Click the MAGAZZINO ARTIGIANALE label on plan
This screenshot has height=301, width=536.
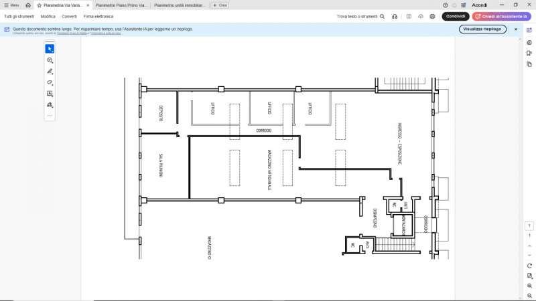click(269, 170)
